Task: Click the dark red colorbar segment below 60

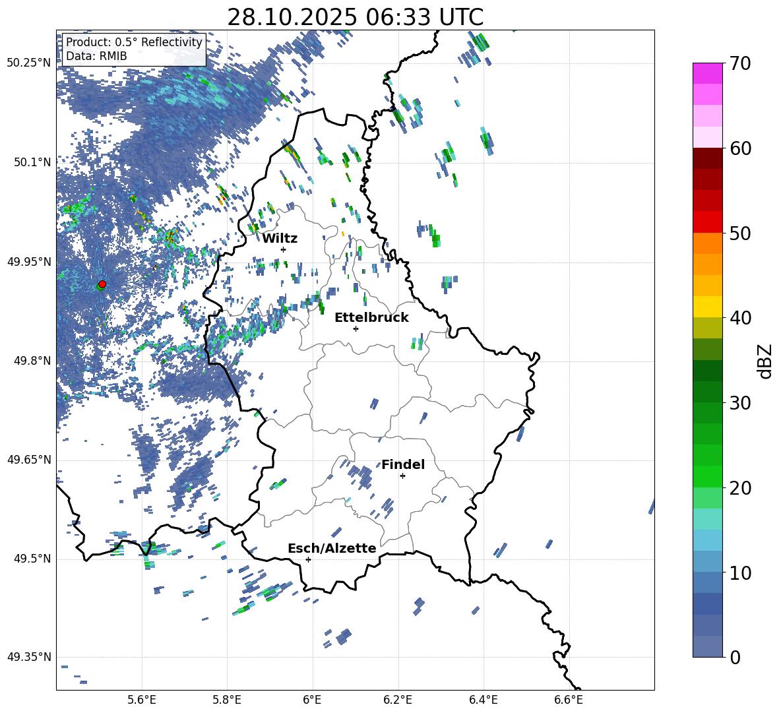Action: coord(707,158)
